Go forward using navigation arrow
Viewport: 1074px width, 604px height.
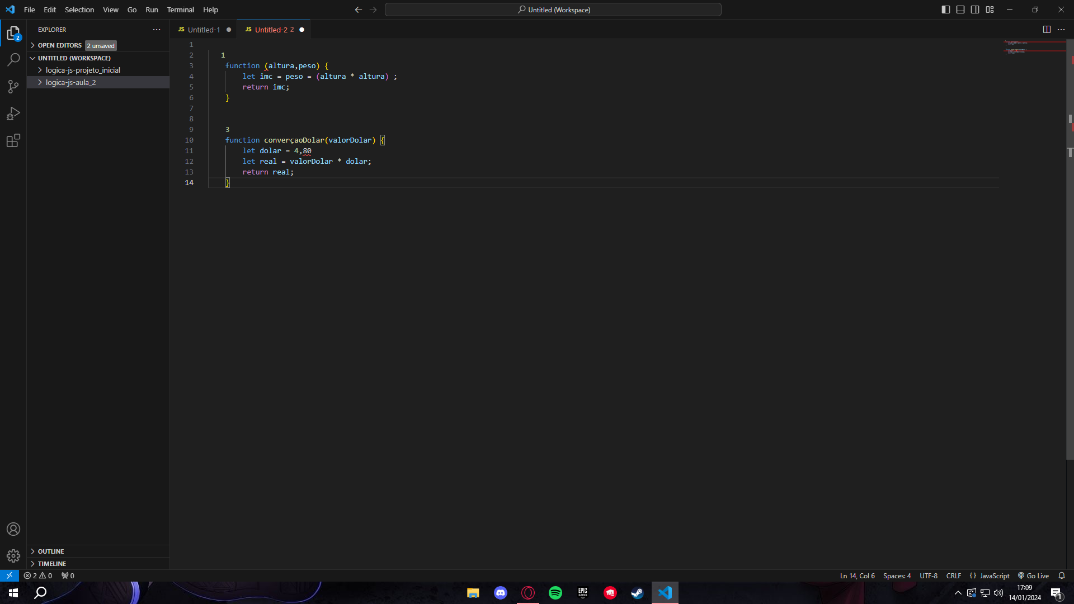pos(373,10)
